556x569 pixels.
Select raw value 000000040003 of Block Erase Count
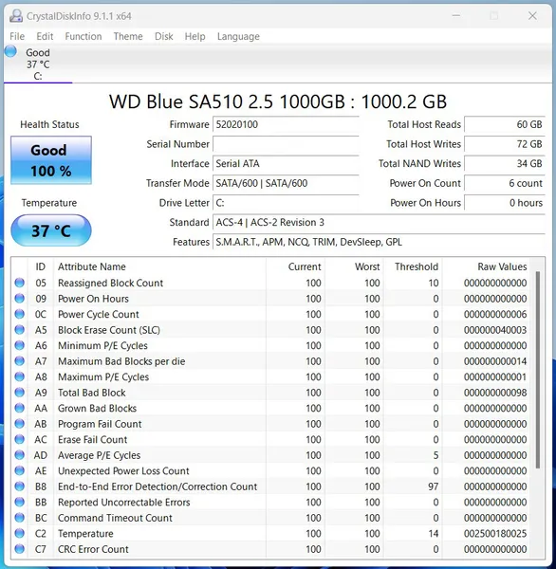pyautogui.click(x=495, y=330)
